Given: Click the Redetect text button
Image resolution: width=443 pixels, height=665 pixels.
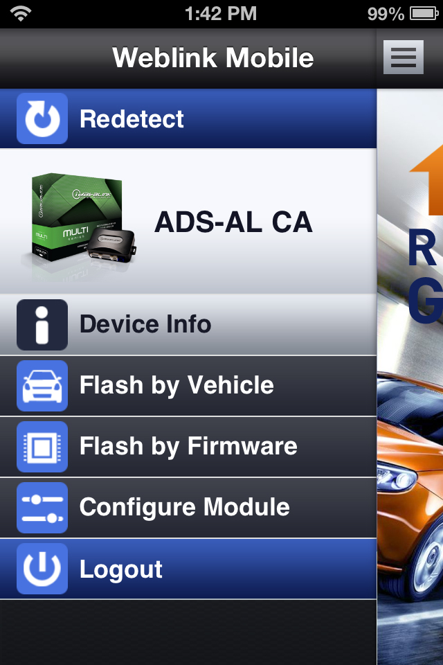Looking at the screenshot, I should point(132,118).
